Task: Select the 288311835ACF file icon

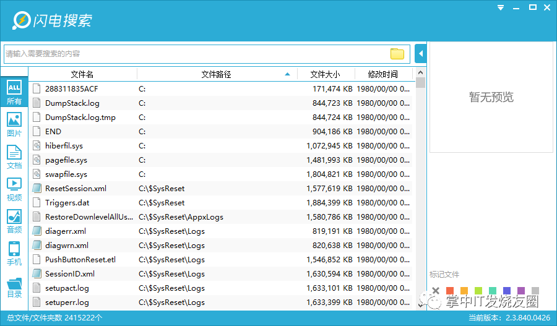Action: click(x=37, y=89)
